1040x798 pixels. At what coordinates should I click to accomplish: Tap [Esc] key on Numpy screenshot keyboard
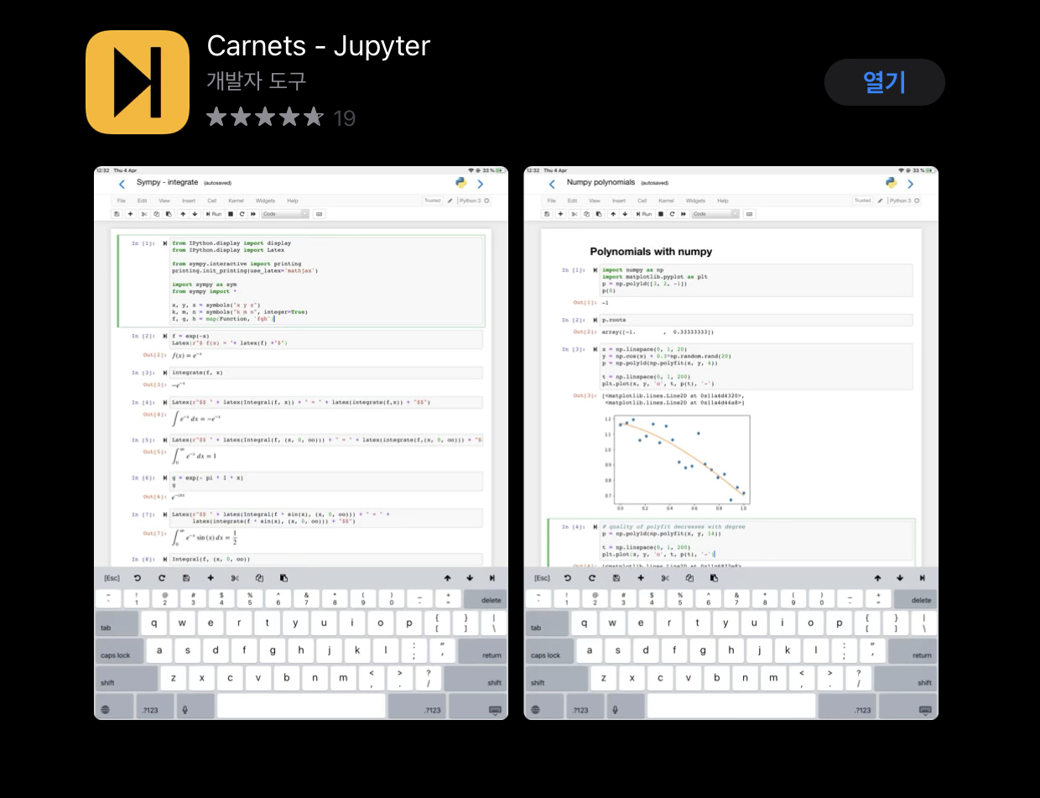[x=542, y=578]
